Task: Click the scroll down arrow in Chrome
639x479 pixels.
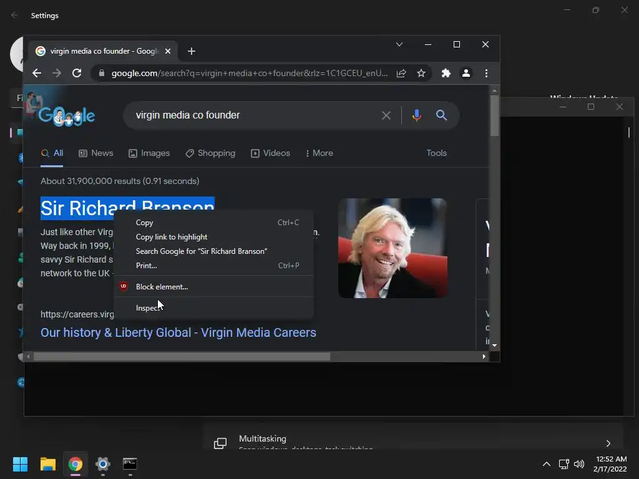Action: [494, 346]
